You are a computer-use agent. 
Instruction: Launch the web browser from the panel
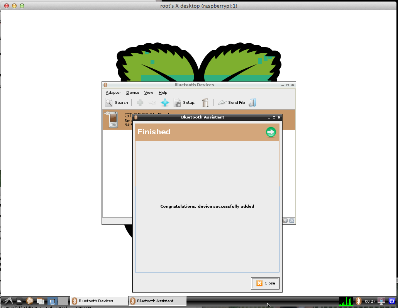30,301
